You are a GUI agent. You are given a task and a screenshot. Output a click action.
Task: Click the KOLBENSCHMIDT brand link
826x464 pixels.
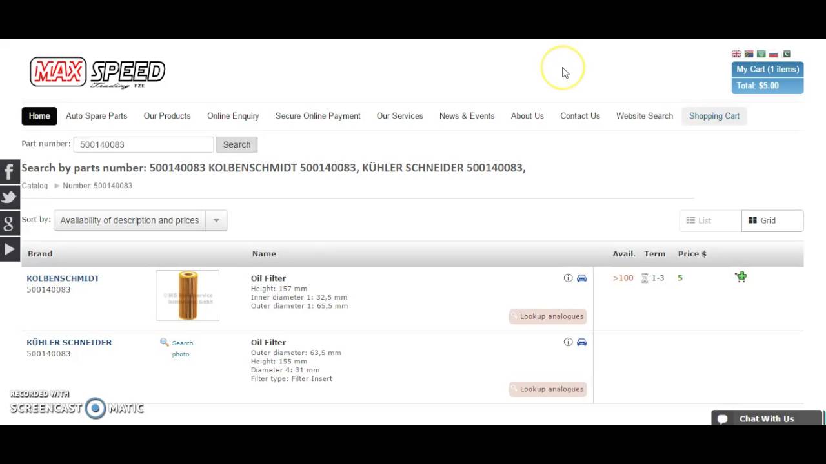coord(63,278)
